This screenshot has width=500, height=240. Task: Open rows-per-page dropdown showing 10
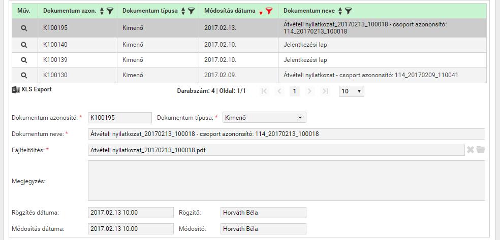click(352, 91)
